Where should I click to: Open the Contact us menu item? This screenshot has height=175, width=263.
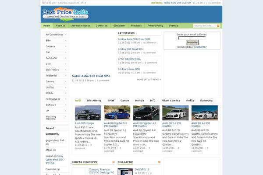click(x=102, y=26)
